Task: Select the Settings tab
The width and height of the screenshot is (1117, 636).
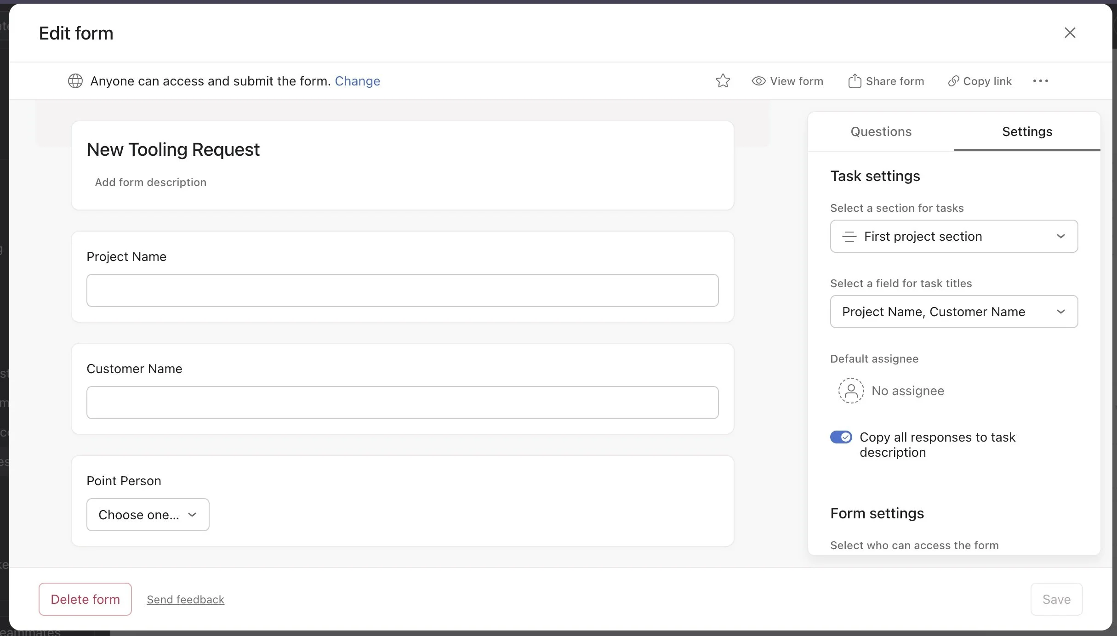Action: (x=1027, y=131)
